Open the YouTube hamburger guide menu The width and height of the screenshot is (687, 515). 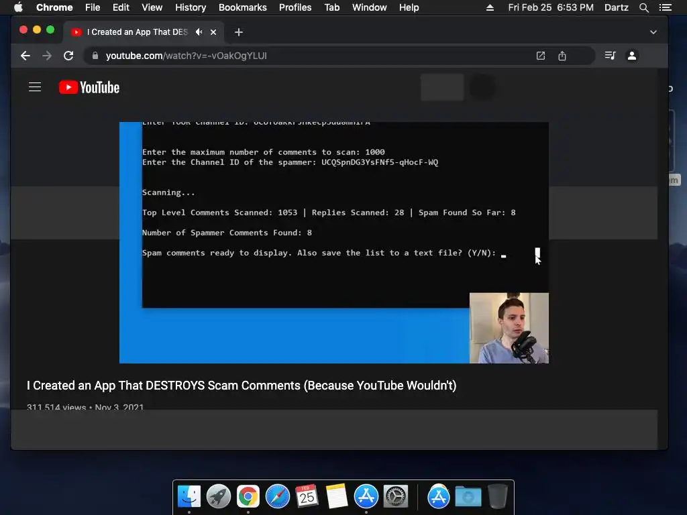pyautogui.click(x=35, y=87)
